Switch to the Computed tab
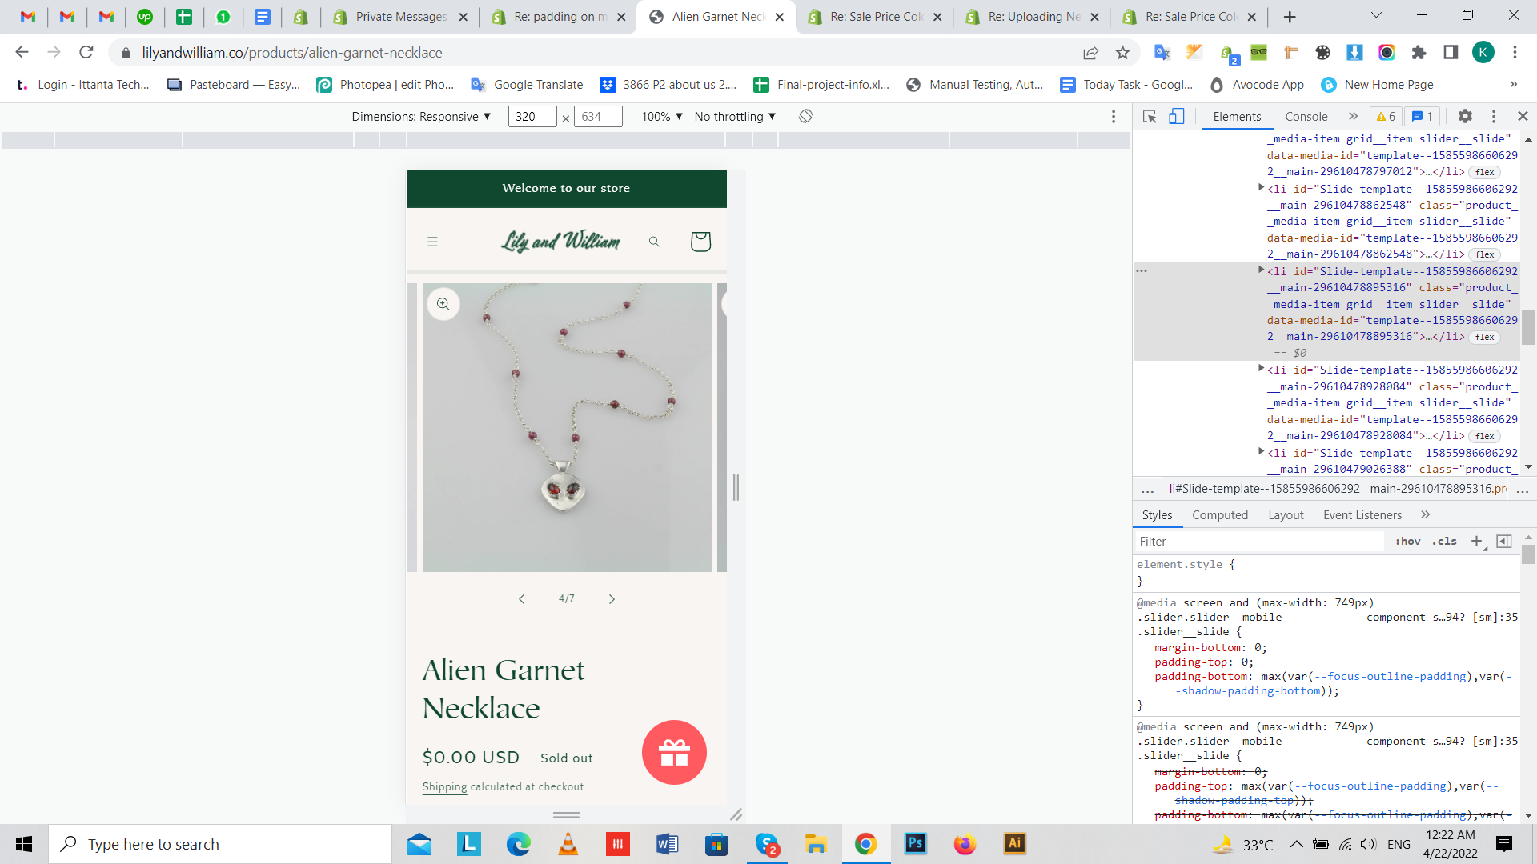The height and width of the screenshot is (864, 1537). click(1219, 515)
